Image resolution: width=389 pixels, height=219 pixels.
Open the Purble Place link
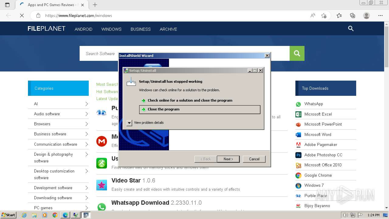(316, 196)
